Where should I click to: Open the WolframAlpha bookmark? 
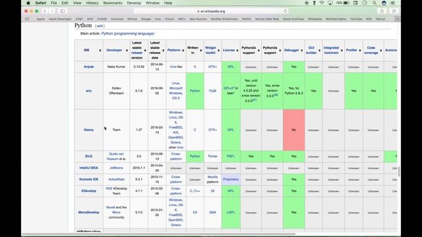point(336,19)
